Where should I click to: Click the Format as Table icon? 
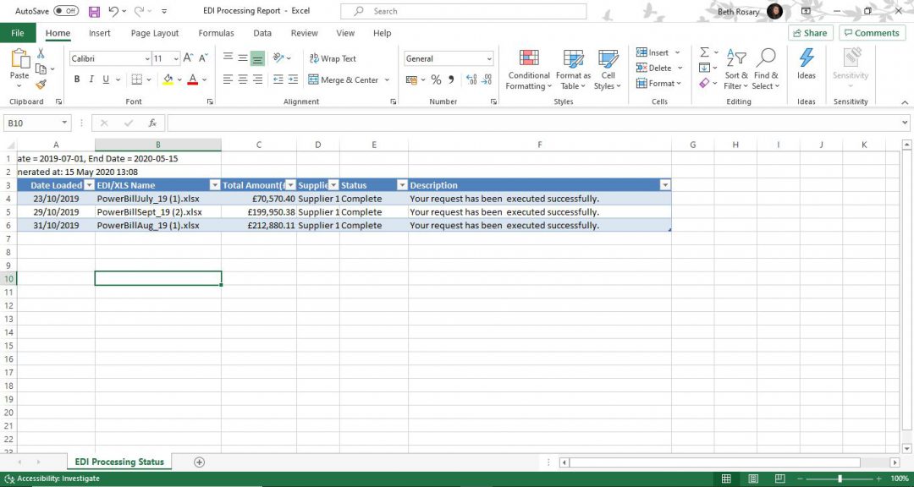(572, 70)
